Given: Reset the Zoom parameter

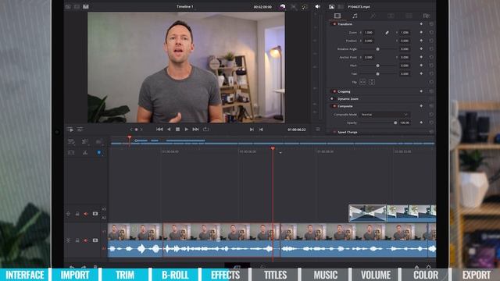Looking at the screenshot, I should (x=431, y=33).
